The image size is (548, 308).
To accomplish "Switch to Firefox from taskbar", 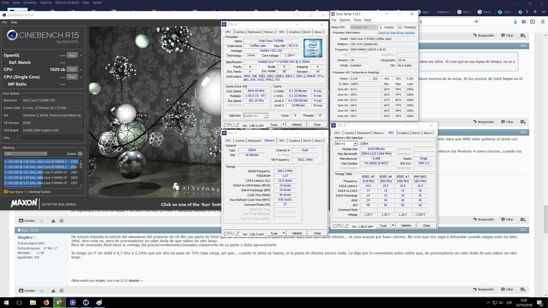I will click(46, 302).
